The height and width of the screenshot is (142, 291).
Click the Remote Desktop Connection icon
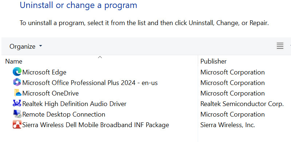[x=17, y=114]
